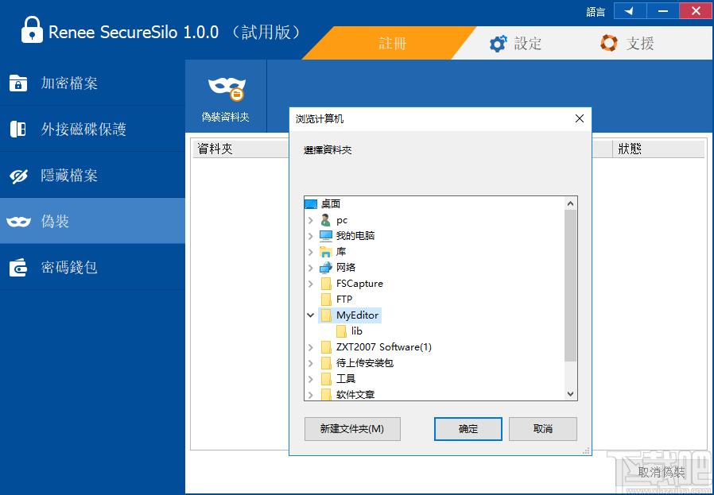The width and height of the screenshot is (714, 495).
Task: Click the folder tree scroll-down arrow
Action: (x=571, y=394)
